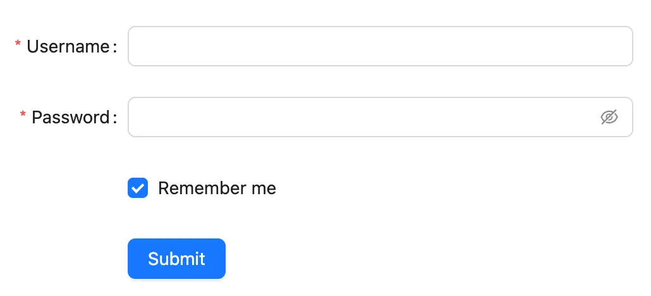Click the Username field label
Screen dimensions: 651x296
68,46
